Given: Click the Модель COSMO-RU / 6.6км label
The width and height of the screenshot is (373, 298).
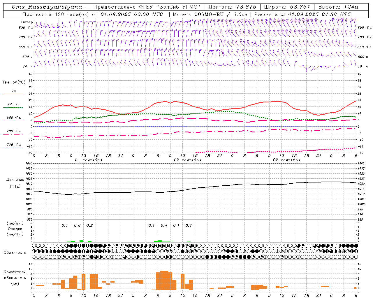Looking at the screenshot, I should tap(210, 14).
